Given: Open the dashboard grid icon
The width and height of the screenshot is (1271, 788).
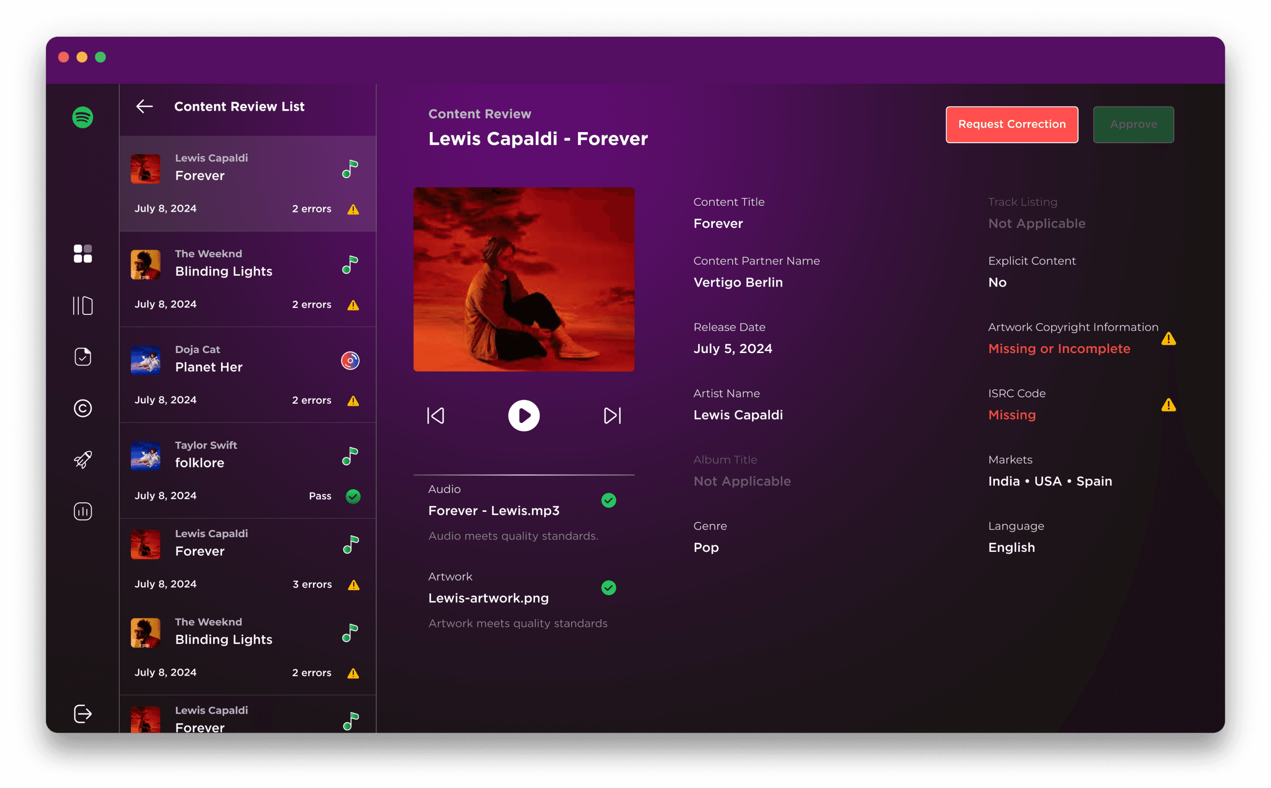Looking at the screenshot, I should 82,254.
